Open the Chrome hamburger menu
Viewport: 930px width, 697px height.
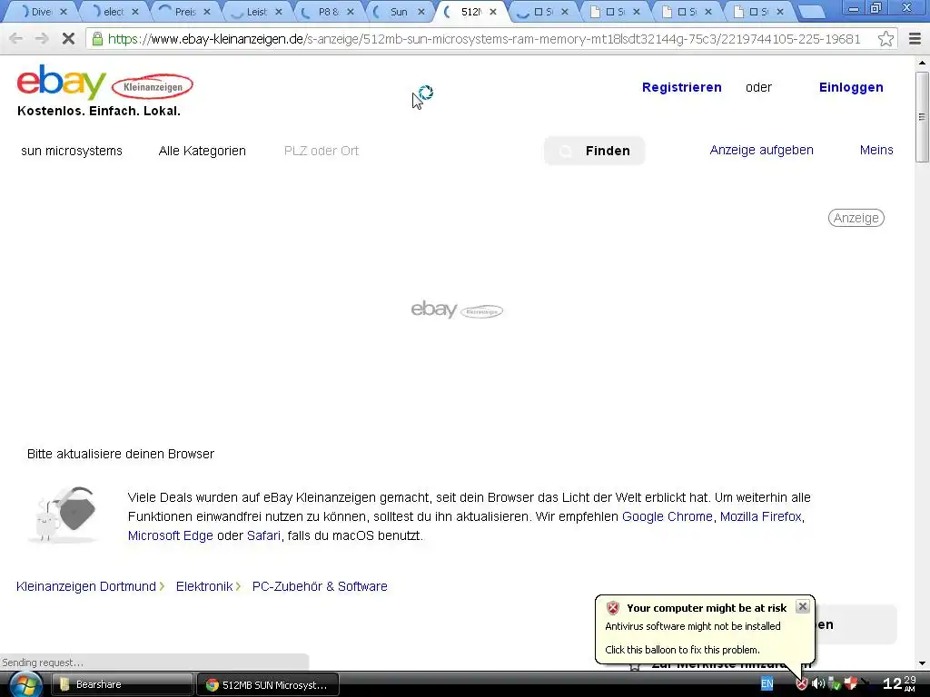(915, 39)
